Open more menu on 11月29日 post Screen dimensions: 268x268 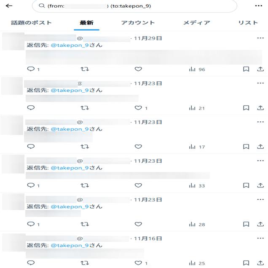(x=260, y=38)
